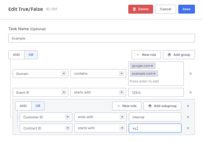
Task: Add a subgroup to nested group
Action: pyautogui.click(x=162, y=106)
